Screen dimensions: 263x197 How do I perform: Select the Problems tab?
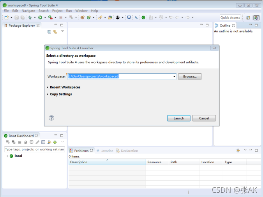point(81,151)
